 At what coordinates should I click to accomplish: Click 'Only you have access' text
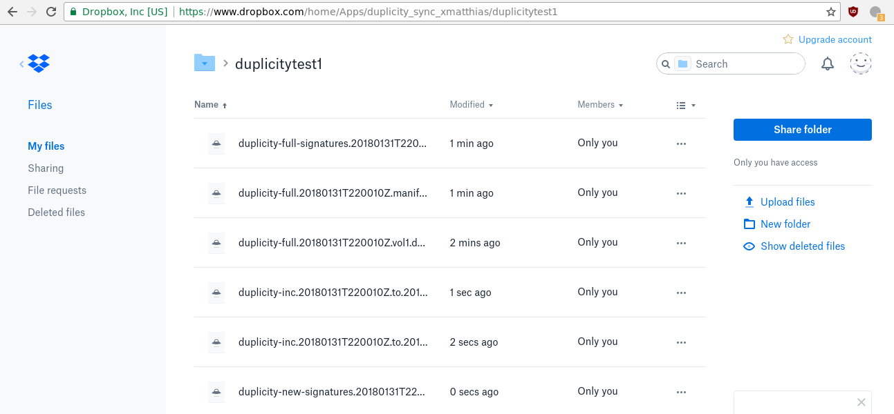point(776,163)
